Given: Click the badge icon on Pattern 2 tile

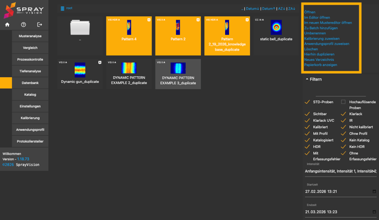Looking at the screenshot, I should click(x=198, y=20).
